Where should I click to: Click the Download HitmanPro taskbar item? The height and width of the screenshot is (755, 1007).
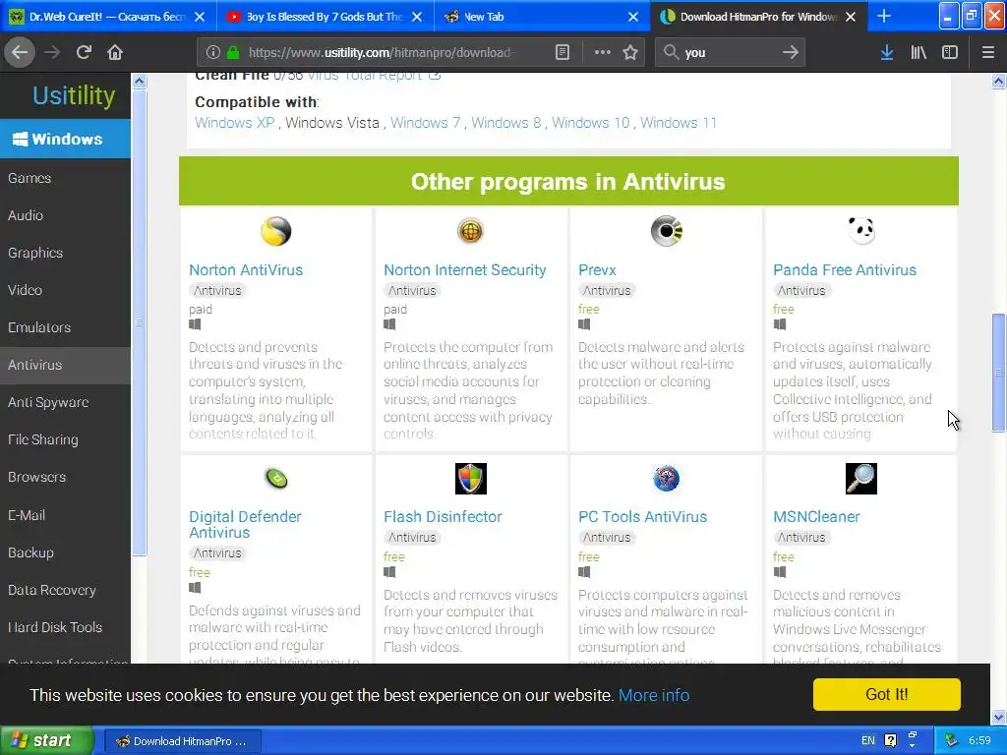coord(182,741)
